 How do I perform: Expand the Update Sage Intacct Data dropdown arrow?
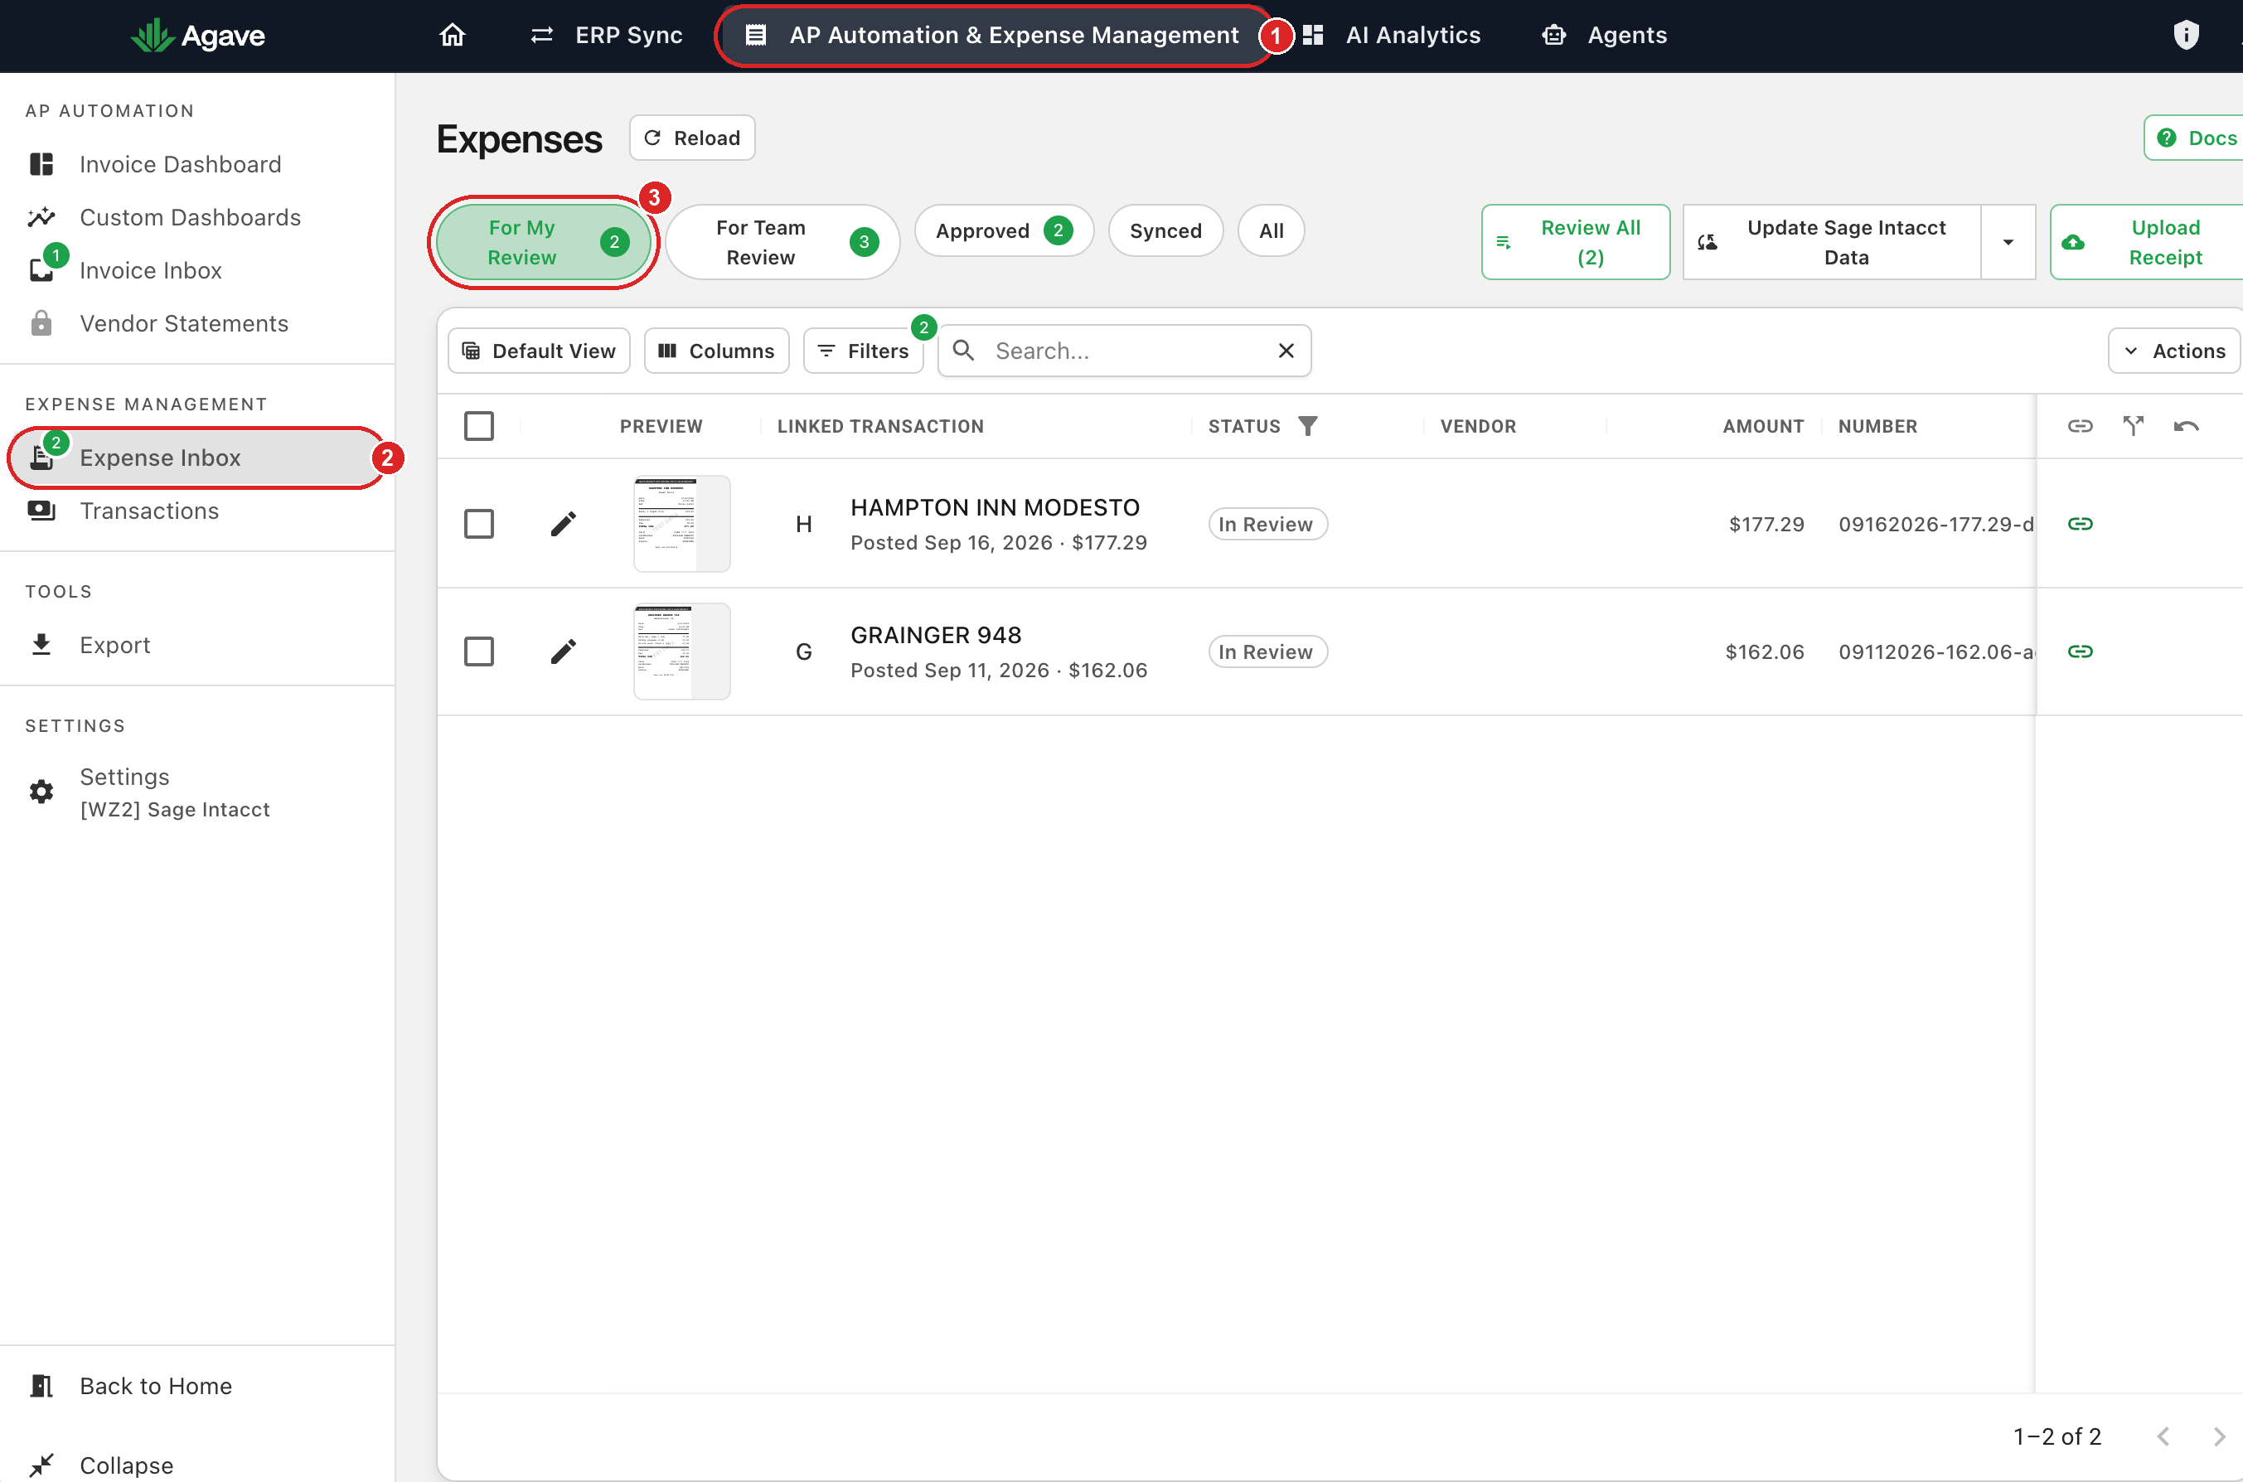pos(2008,242)
